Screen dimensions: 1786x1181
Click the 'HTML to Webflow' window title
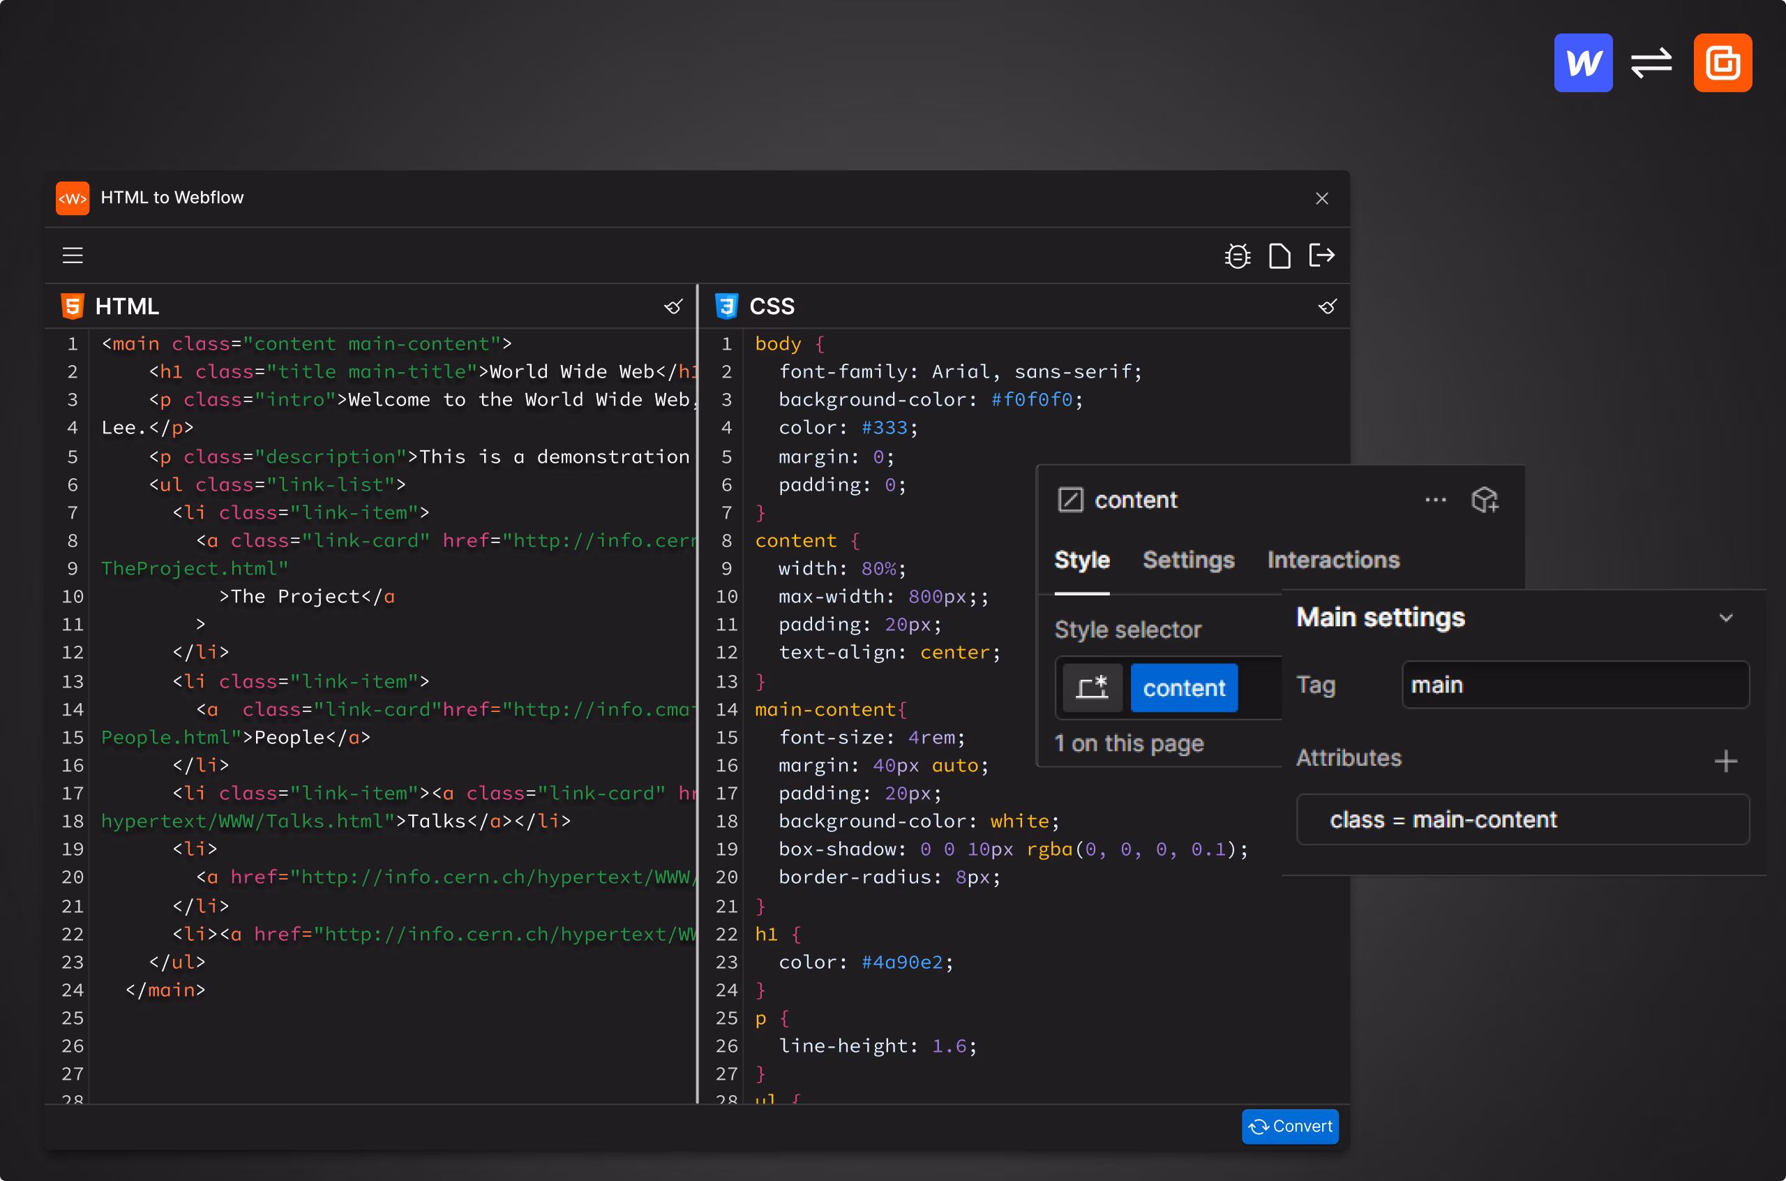[172, 198]
